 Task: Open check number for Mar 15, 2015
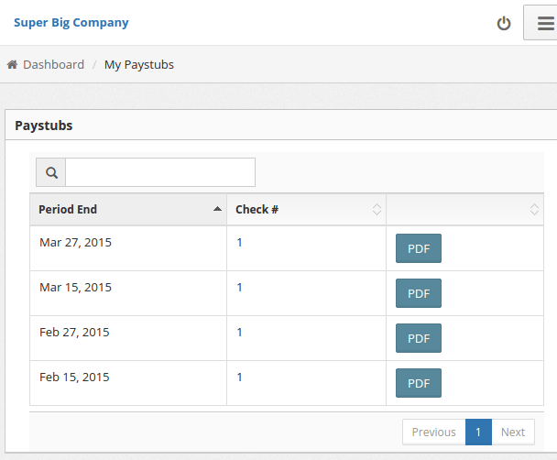click(240, 288)
